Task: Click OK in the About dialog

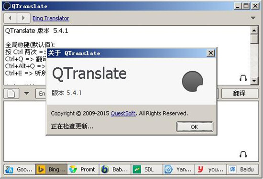Action: 195,127
